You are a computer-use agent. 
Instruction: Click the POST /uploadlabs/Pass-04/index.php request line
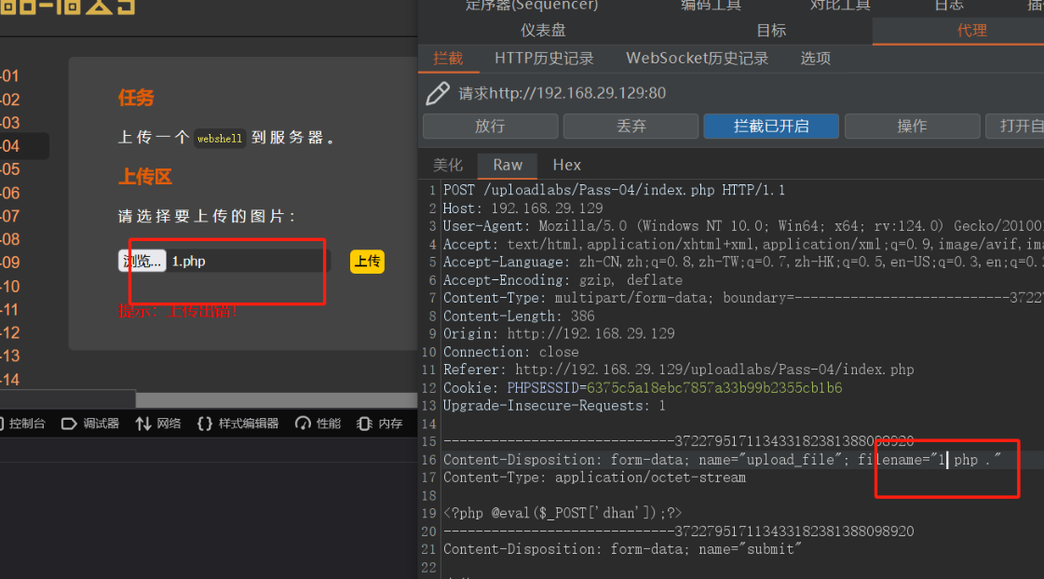click(x=614, y=190)
